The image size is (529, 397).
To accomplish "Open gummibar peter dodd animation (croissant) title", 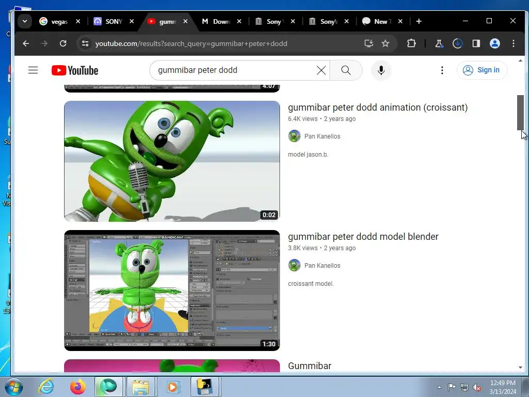I will [378, 108].
